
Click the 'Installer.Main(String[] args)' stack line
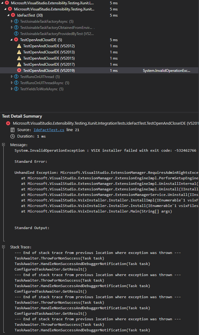click(x=96, y=211)
